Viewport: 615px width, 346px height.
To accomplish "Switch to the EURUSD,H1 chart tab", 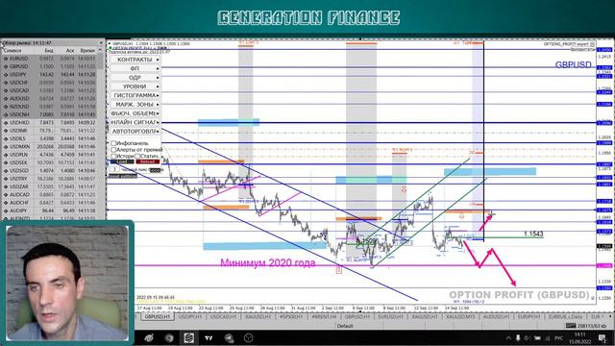I will click(391, 316).
